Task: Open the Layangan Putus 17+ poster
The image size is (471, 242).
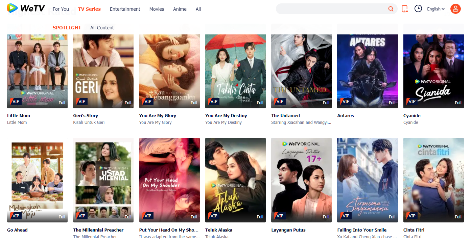Action: point(301,180)
